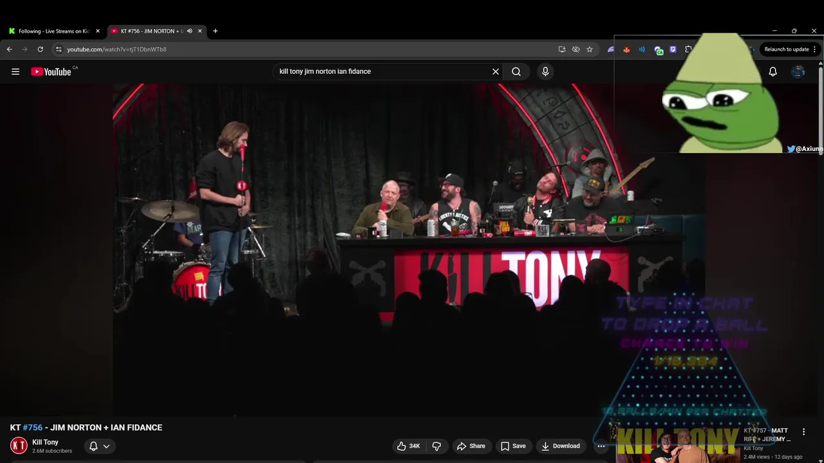Image resolution: width=824 pixels, height=463 pixels.
Task: Download the video
Action: click(x=560, y=446)
